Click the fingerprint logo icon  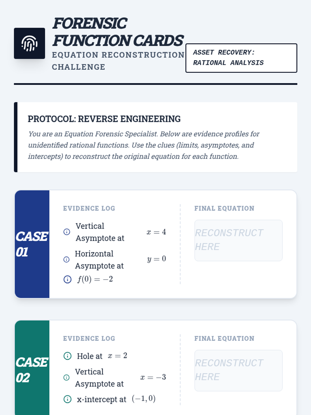point(30,43)
